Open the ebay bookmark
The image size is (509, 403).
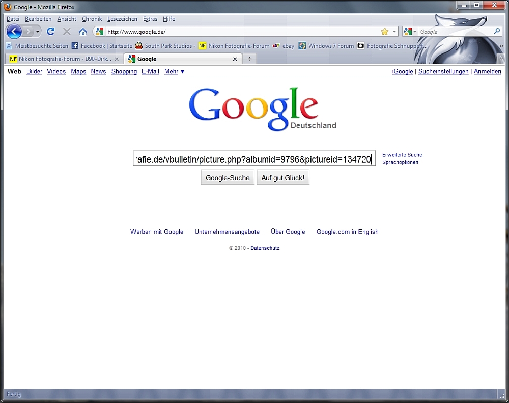284,46
